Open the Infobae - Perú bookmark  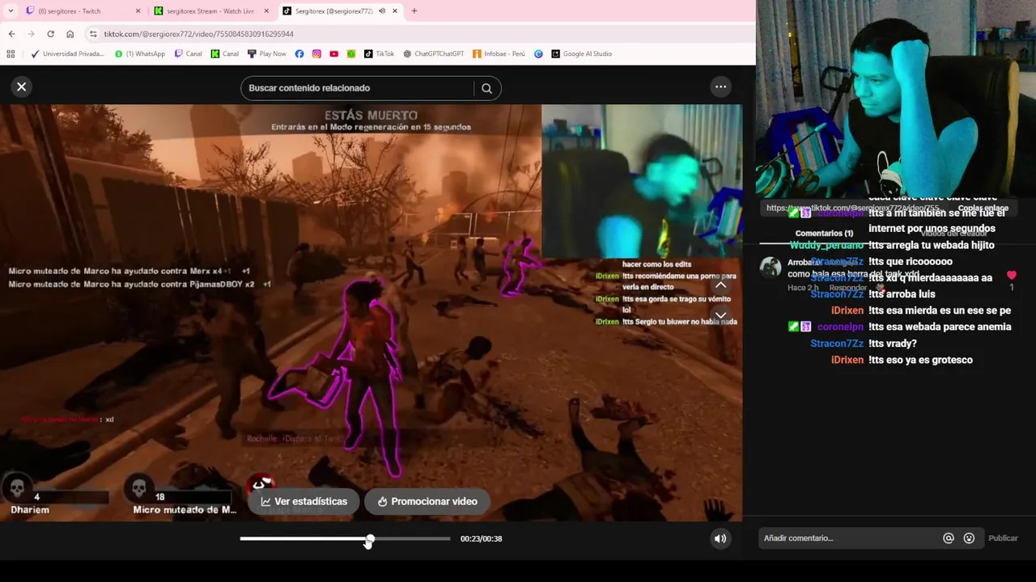pos(499,54)
